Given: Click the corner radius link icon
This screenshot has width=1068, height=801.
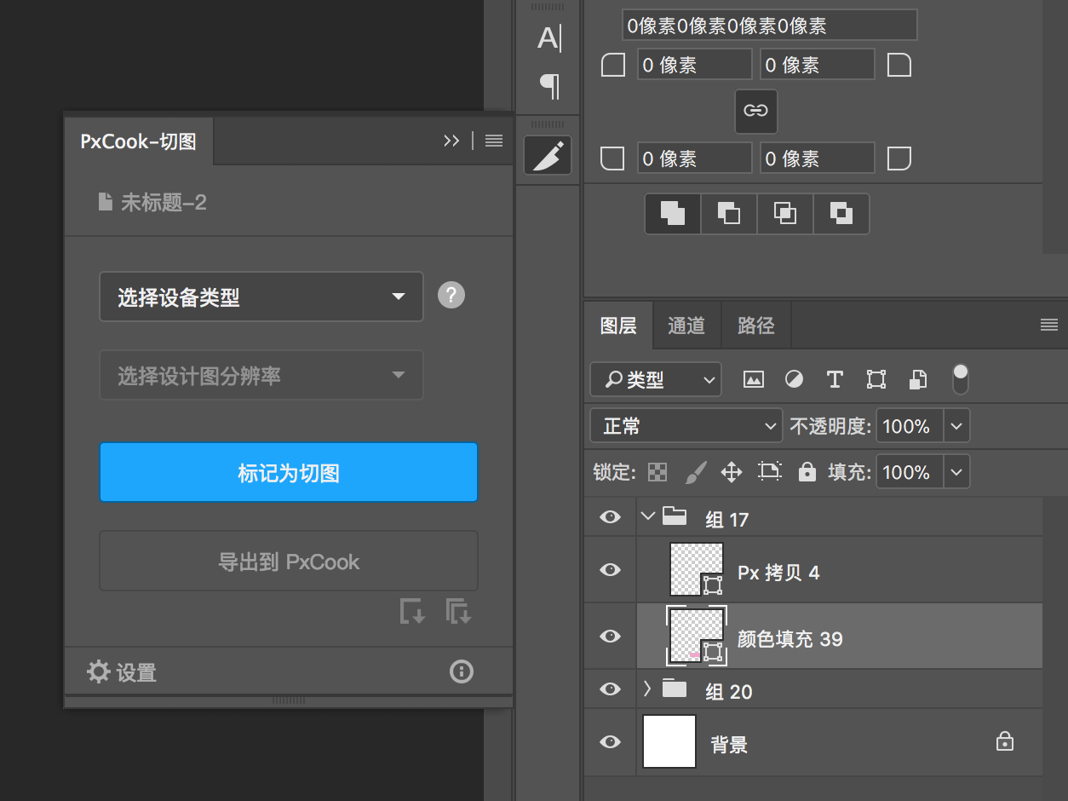Looking at the screenshot, I should [x=756, y=111].
